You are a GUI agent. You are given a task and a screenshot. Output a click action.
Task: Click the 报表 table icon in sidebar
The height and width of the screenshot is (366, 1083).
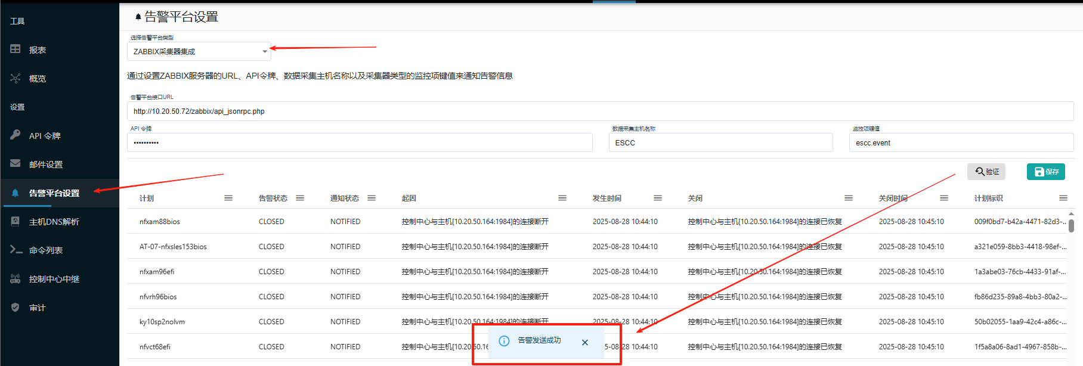[16, 49]
